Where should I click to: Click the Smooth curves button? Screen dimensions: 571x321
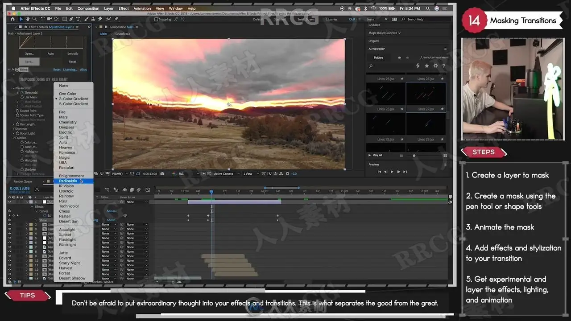click(x=72, y=53)
